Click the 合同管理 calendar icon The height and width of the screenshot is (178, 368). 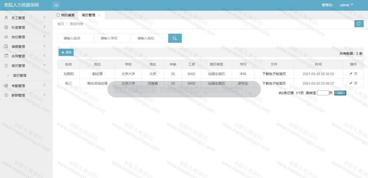[6, 56]
